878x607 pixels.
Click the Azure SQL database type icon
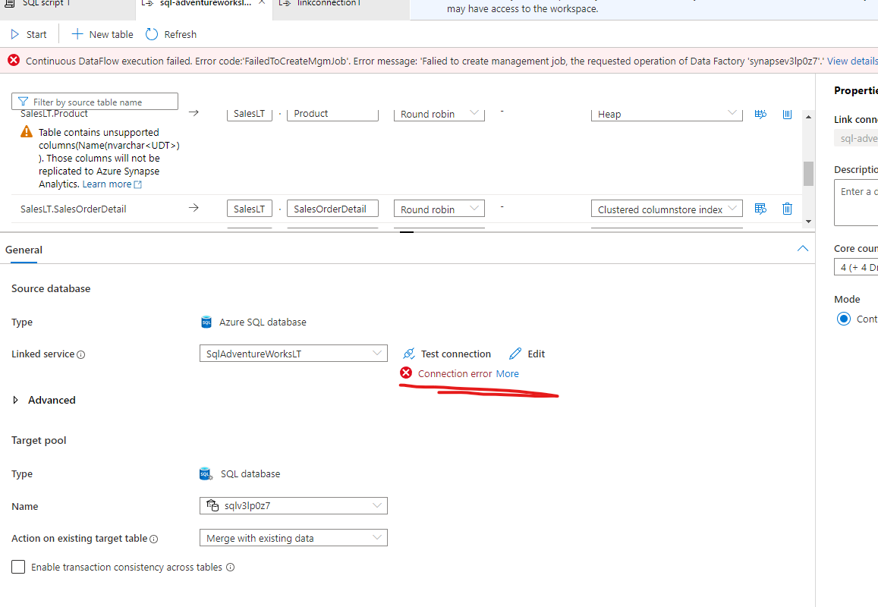tap(206, 322)
